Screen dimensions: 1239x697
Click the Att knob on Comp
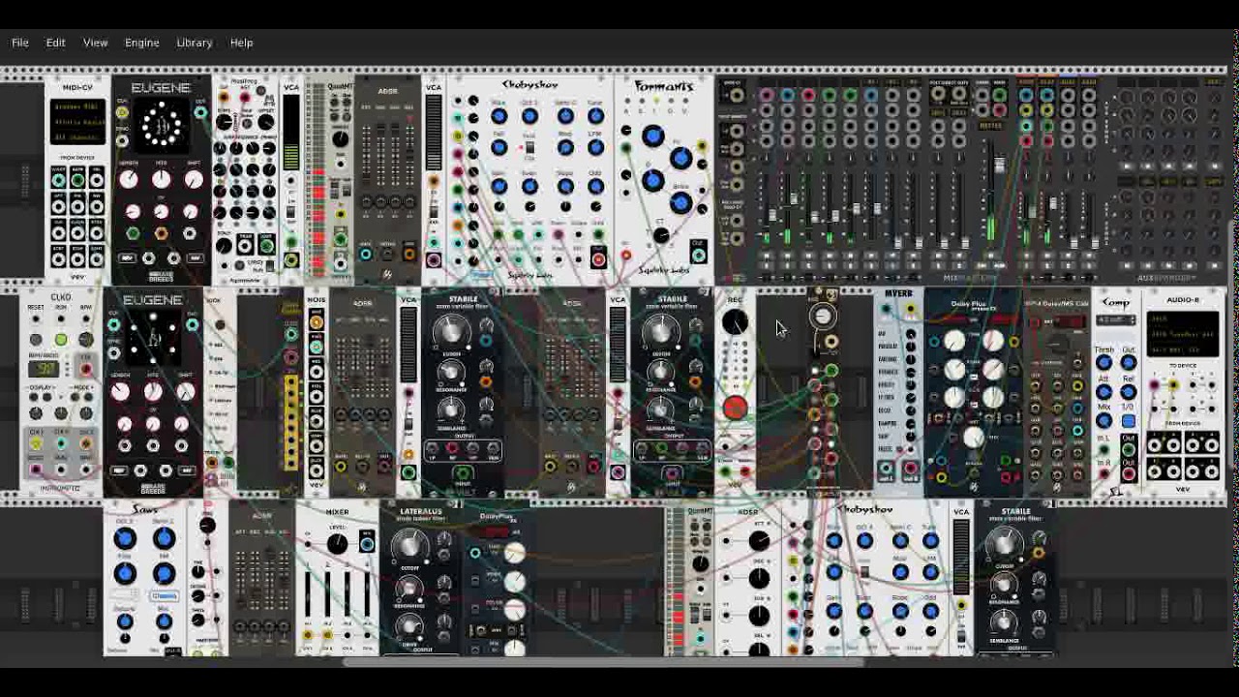coord(1103,393)
